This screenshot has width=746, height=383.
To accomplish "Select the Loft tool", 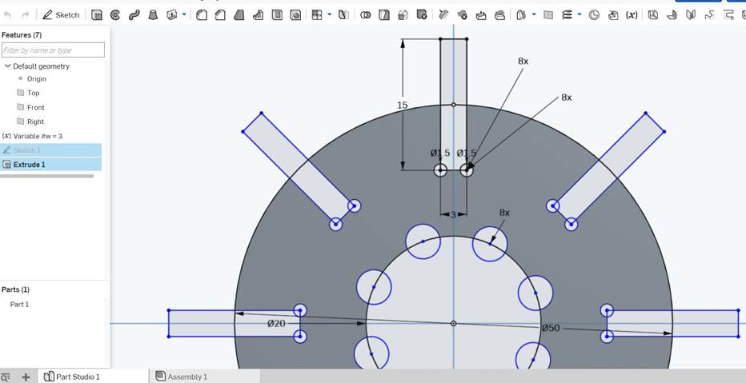I will (x=153, y=14).
